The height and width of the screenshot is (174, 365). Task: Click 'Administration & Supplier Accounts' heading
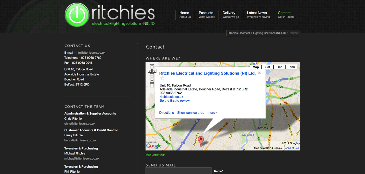(90, 113)
